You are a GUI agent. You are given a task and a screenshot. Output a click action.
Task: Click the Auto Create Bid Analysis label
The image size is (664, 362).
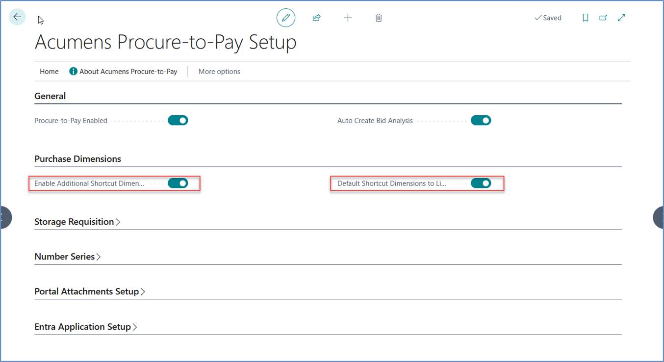(x=375, y=120)
